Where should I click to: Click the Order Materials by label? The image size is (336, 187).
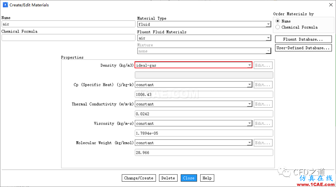[293, 14]
